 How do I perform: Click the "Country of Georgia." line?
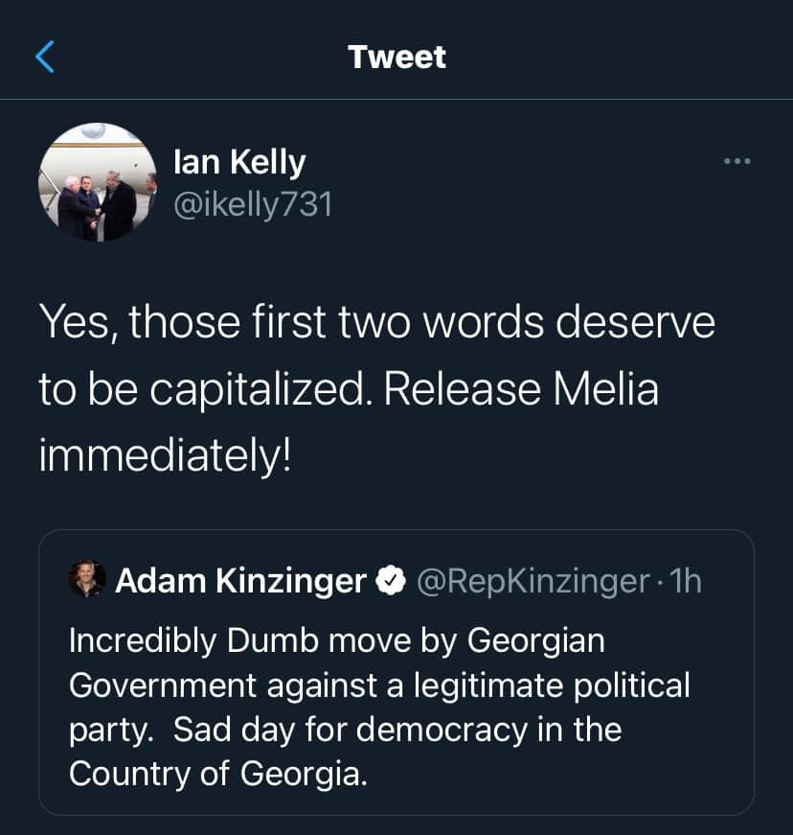click(217, 774)
